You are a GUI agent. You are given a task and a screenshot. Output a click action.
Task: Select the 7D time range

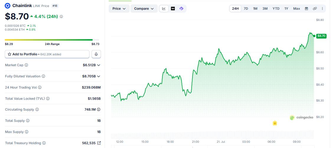point(246,9)
